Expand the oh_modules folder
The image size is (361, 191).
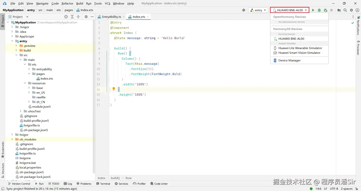tap(12, 139)
